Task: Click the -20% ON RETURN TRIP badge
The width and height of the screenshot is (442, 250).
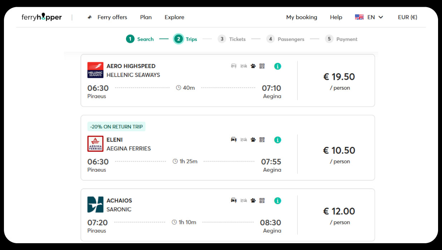Action: pyautogui.click(x=116, y=127)
